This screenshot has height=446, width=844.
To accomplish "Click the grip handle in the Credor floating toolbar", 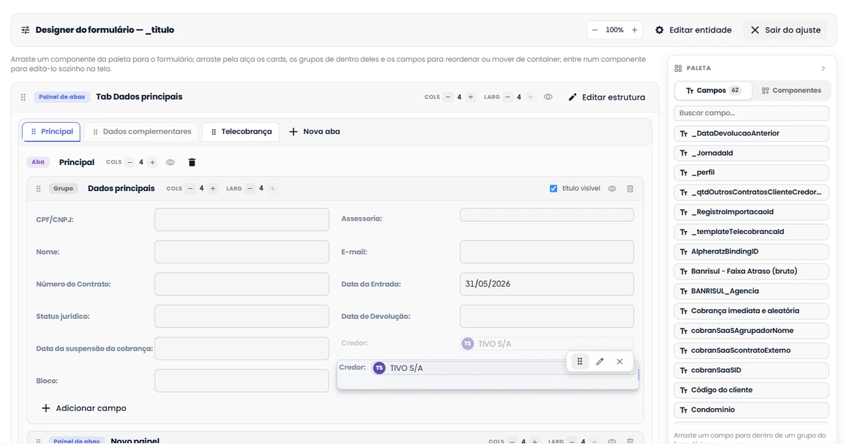I will pos(580,362).
